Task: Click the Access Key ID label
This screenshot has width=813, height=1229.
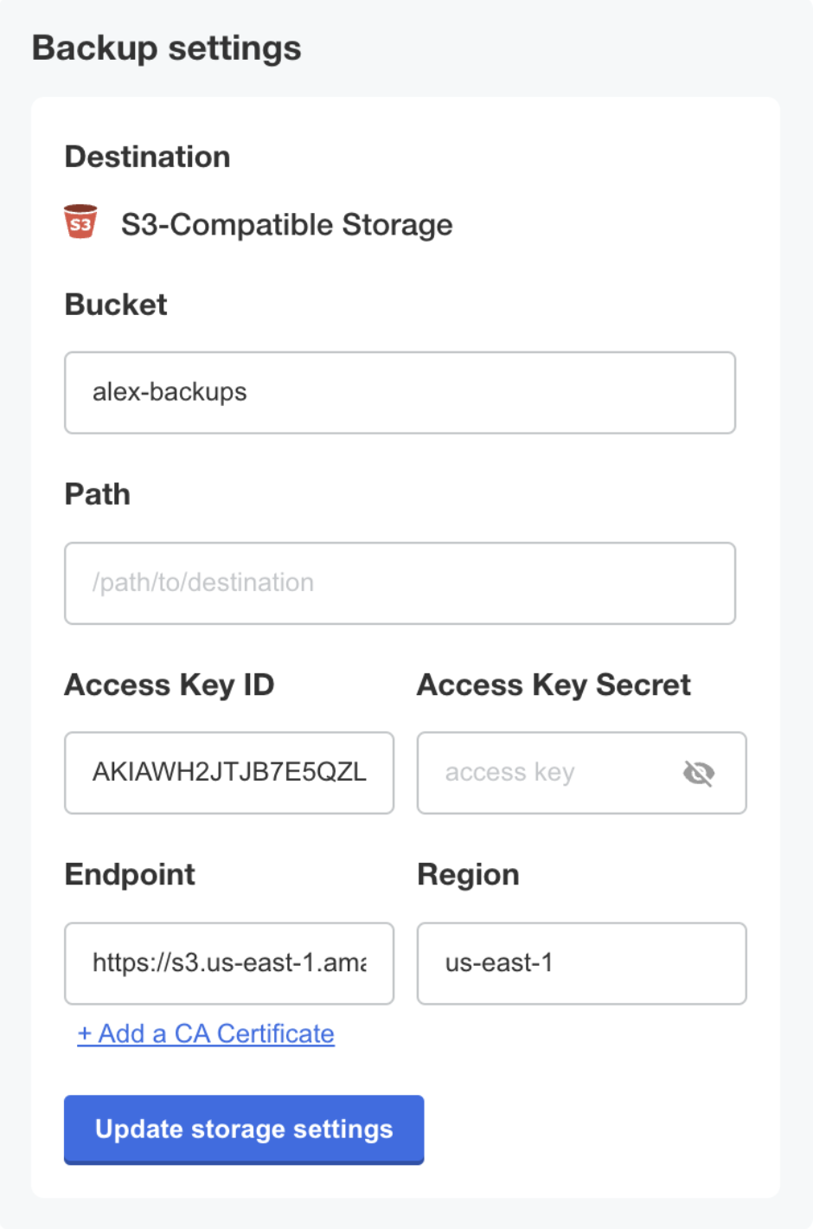Action: [x=169, y=684]
